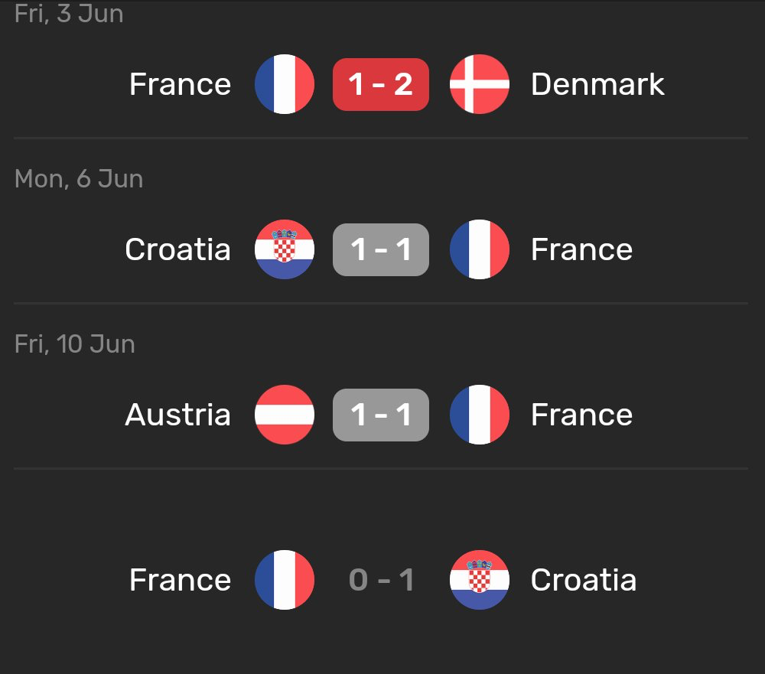The height and width of the screenshot is (674, 765).
Task: Select Croatia's name in the 0 - 1 match
Action: [583, 580]
